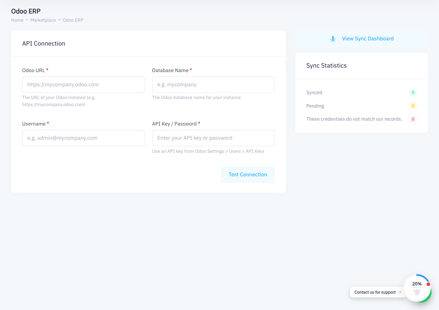Click the Synced count badge
Screen dimensions: 439x310
[413, 92]
